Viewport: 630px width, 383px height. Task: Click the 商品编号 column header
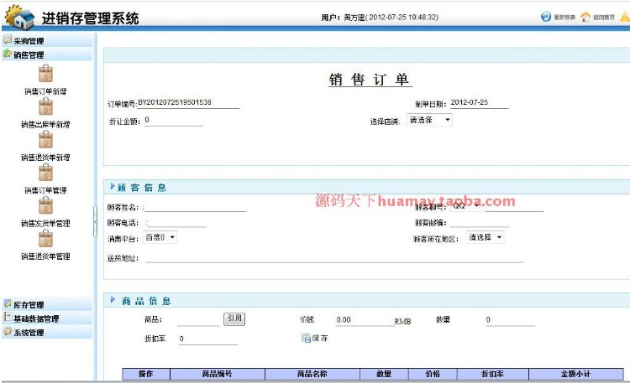click(218, 374)
